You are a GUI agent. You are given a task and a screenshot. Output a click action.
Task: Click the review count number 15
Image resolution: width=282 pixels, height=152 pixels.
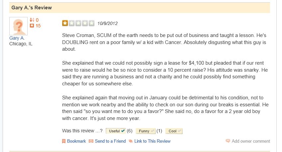coord(38,26)
